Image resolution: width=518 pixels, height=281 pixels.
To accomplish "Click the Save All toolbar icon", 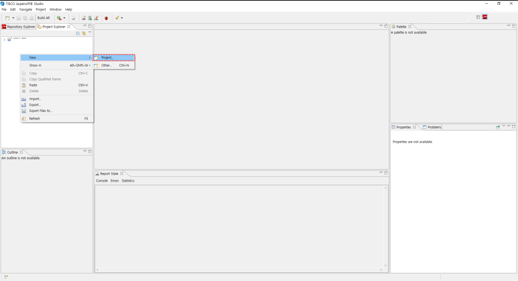I will 25,18.
